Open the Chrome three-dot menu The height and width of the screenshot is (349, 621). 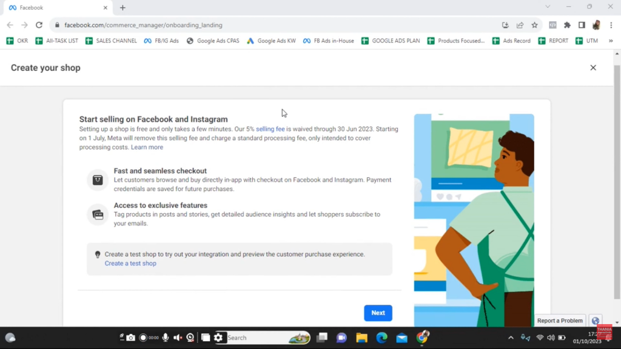(611, 25)
